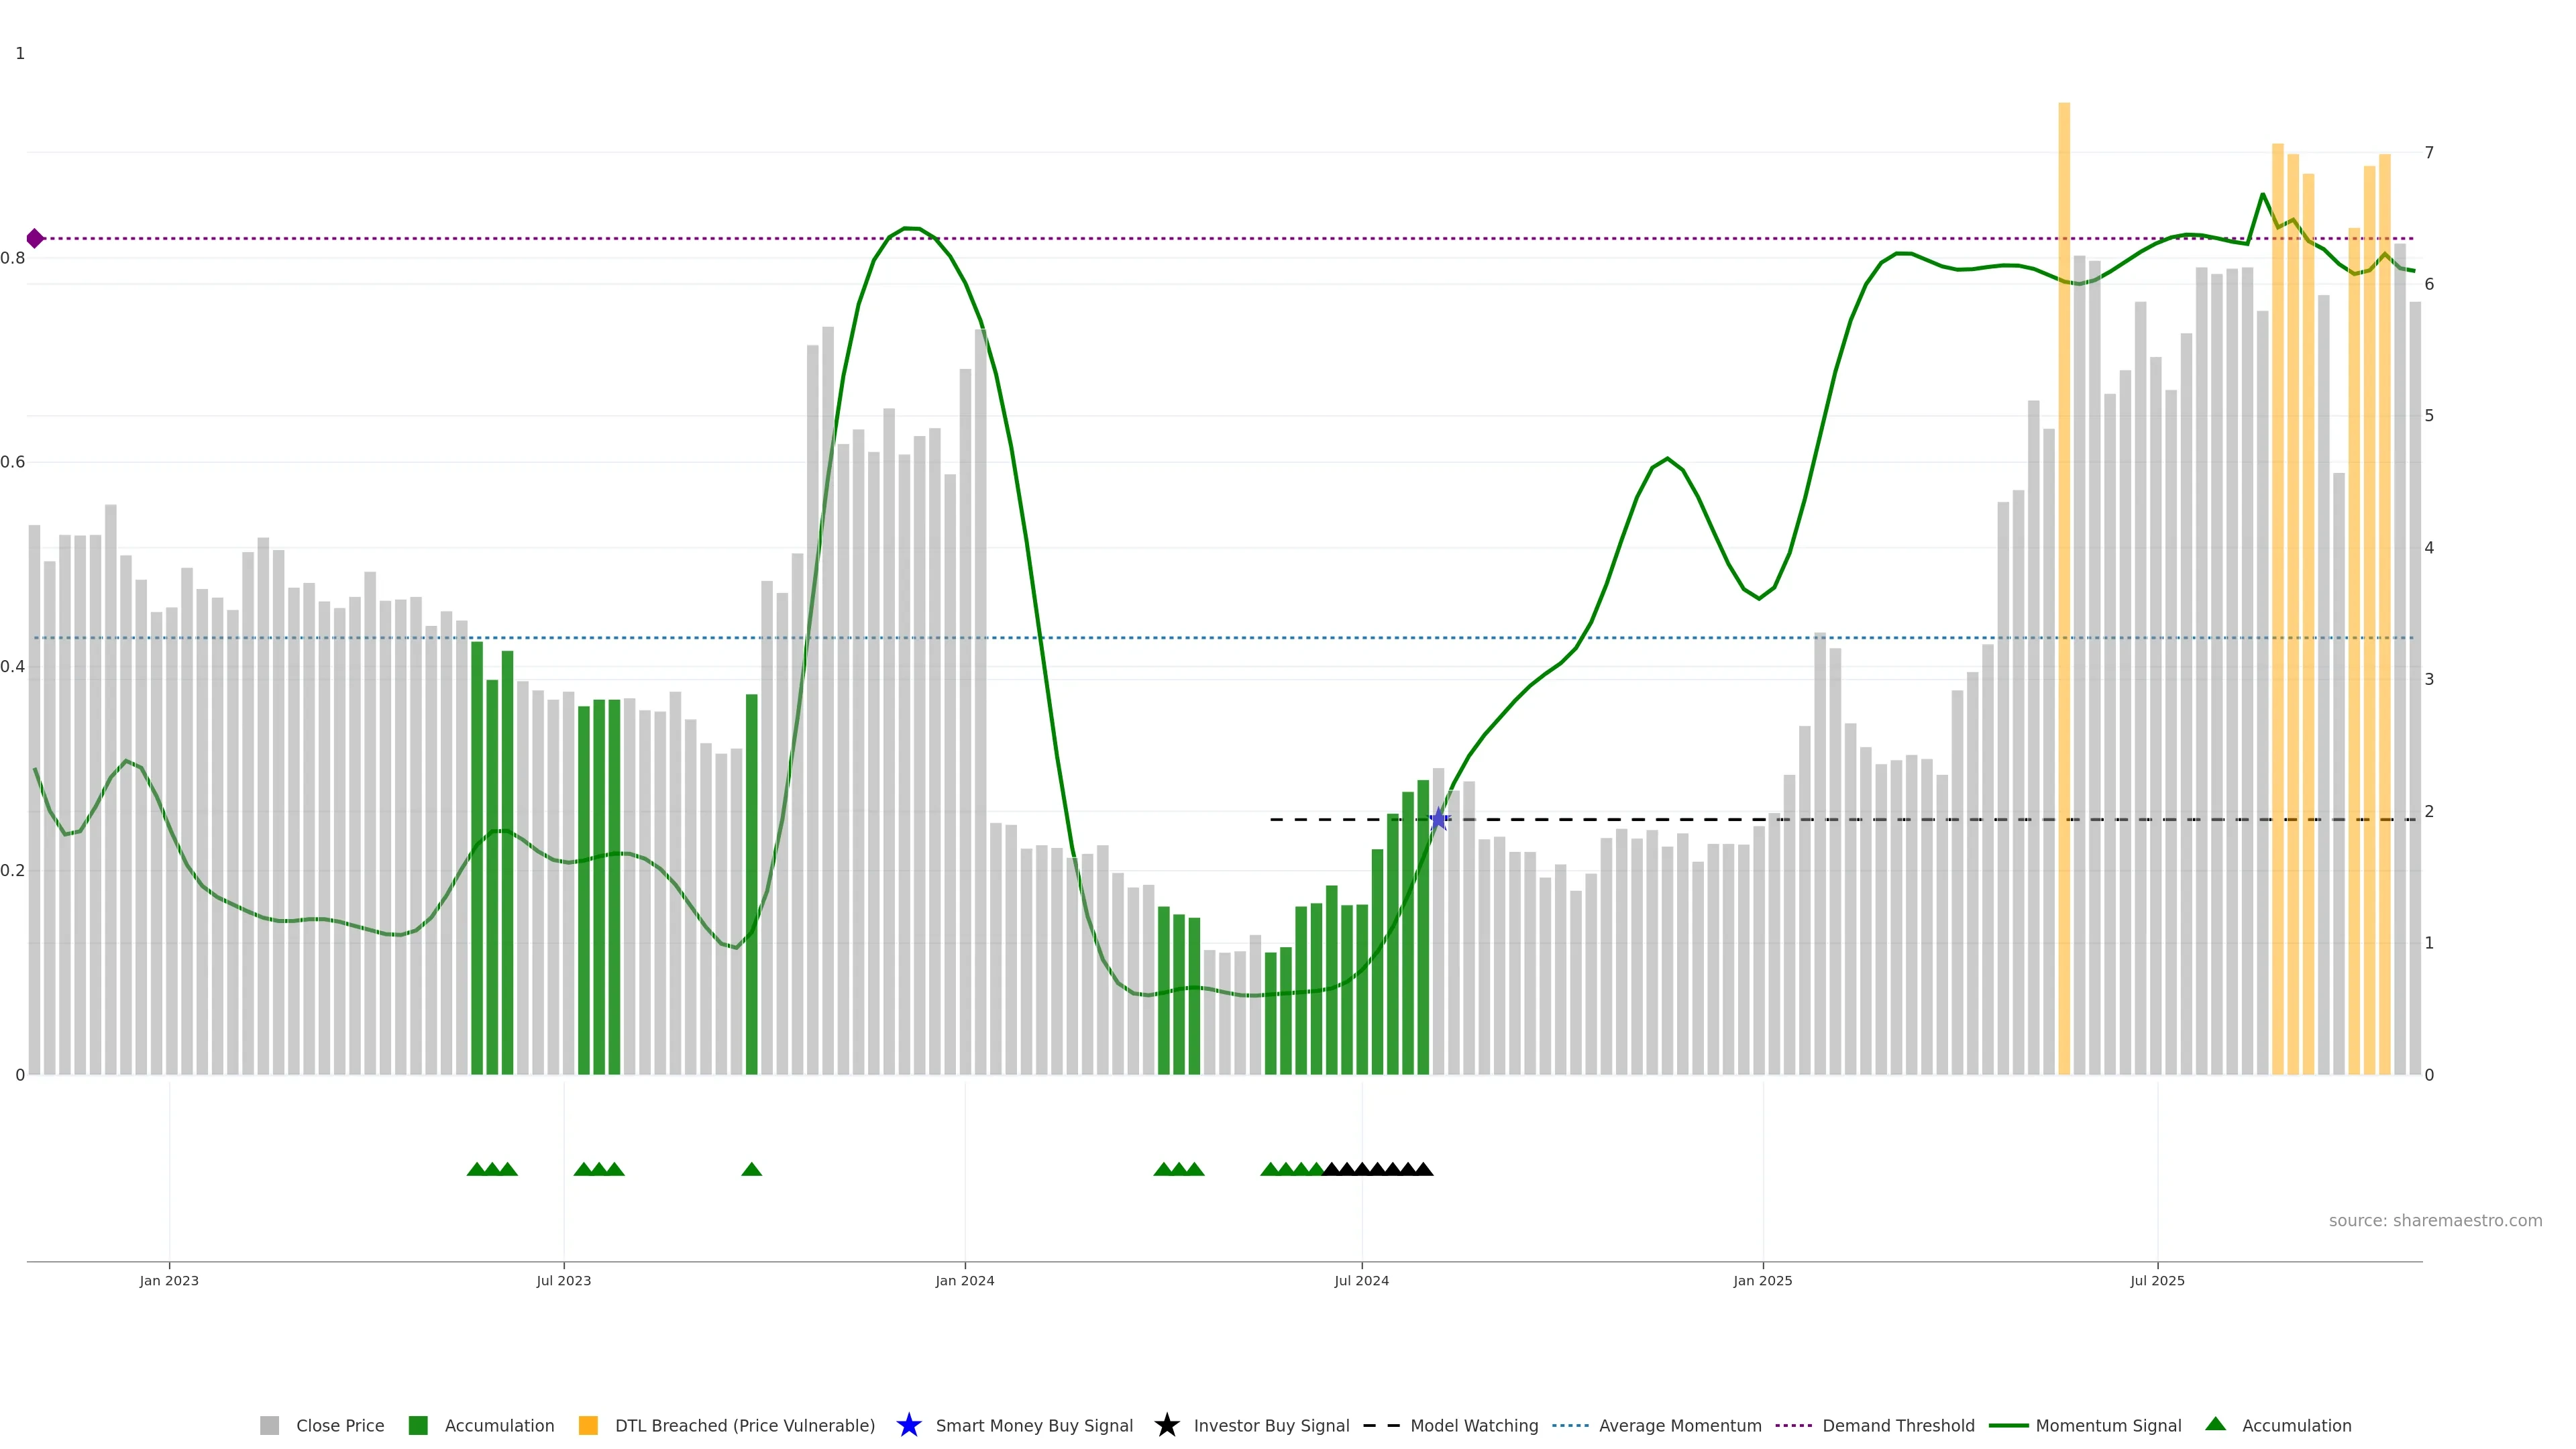
Task: Click the Jan 2024 axis label
Action: [964, 1280]
